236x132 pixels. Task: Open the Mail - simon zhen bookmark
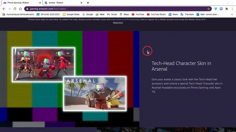[x=208, y=14]
